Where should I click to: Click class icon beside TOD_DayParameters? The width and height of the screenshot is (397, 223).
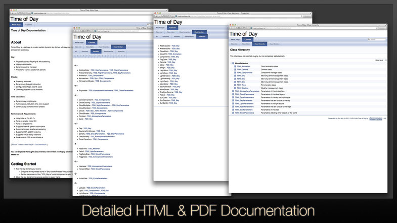[x=233, y=100]
